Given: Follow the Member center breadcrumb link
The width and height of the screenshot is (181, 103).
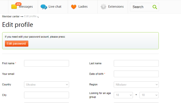Looking at the screenshot, I should click(11, 16).
